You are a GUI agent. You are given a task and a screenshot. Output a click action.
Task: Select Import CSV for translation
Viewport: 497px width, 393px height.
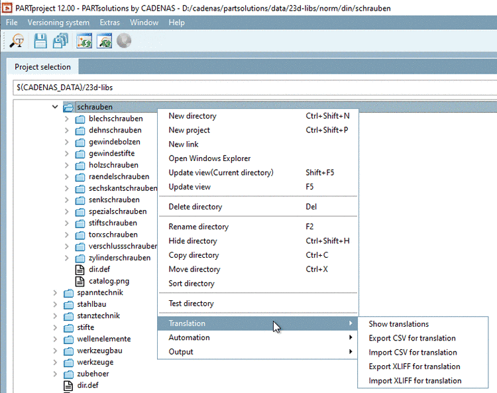[x=423, y=353]
